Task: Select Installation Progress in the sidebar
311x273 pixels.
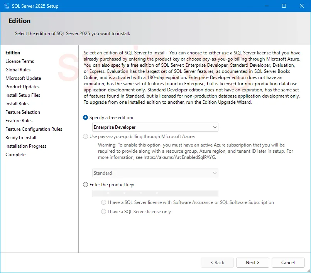Action: pyautogui.click(x=25, y=146)
